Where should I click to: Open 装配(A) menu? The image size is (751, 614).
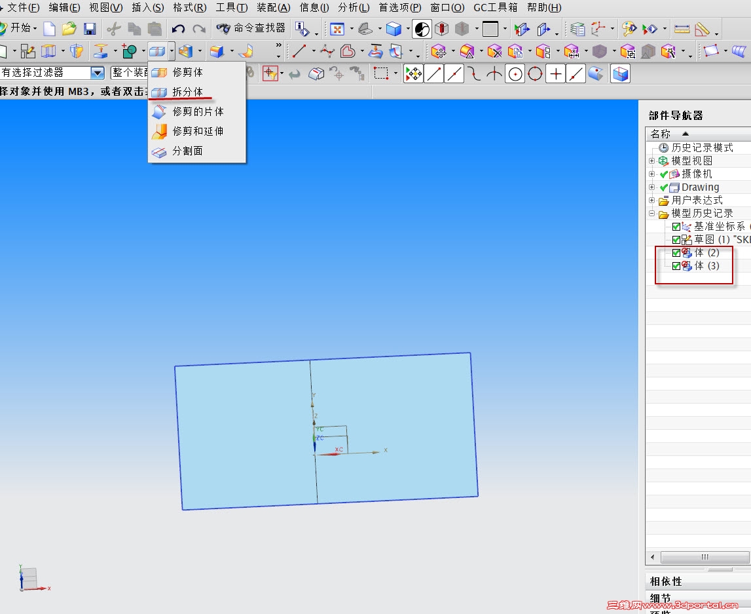point(274,7)
